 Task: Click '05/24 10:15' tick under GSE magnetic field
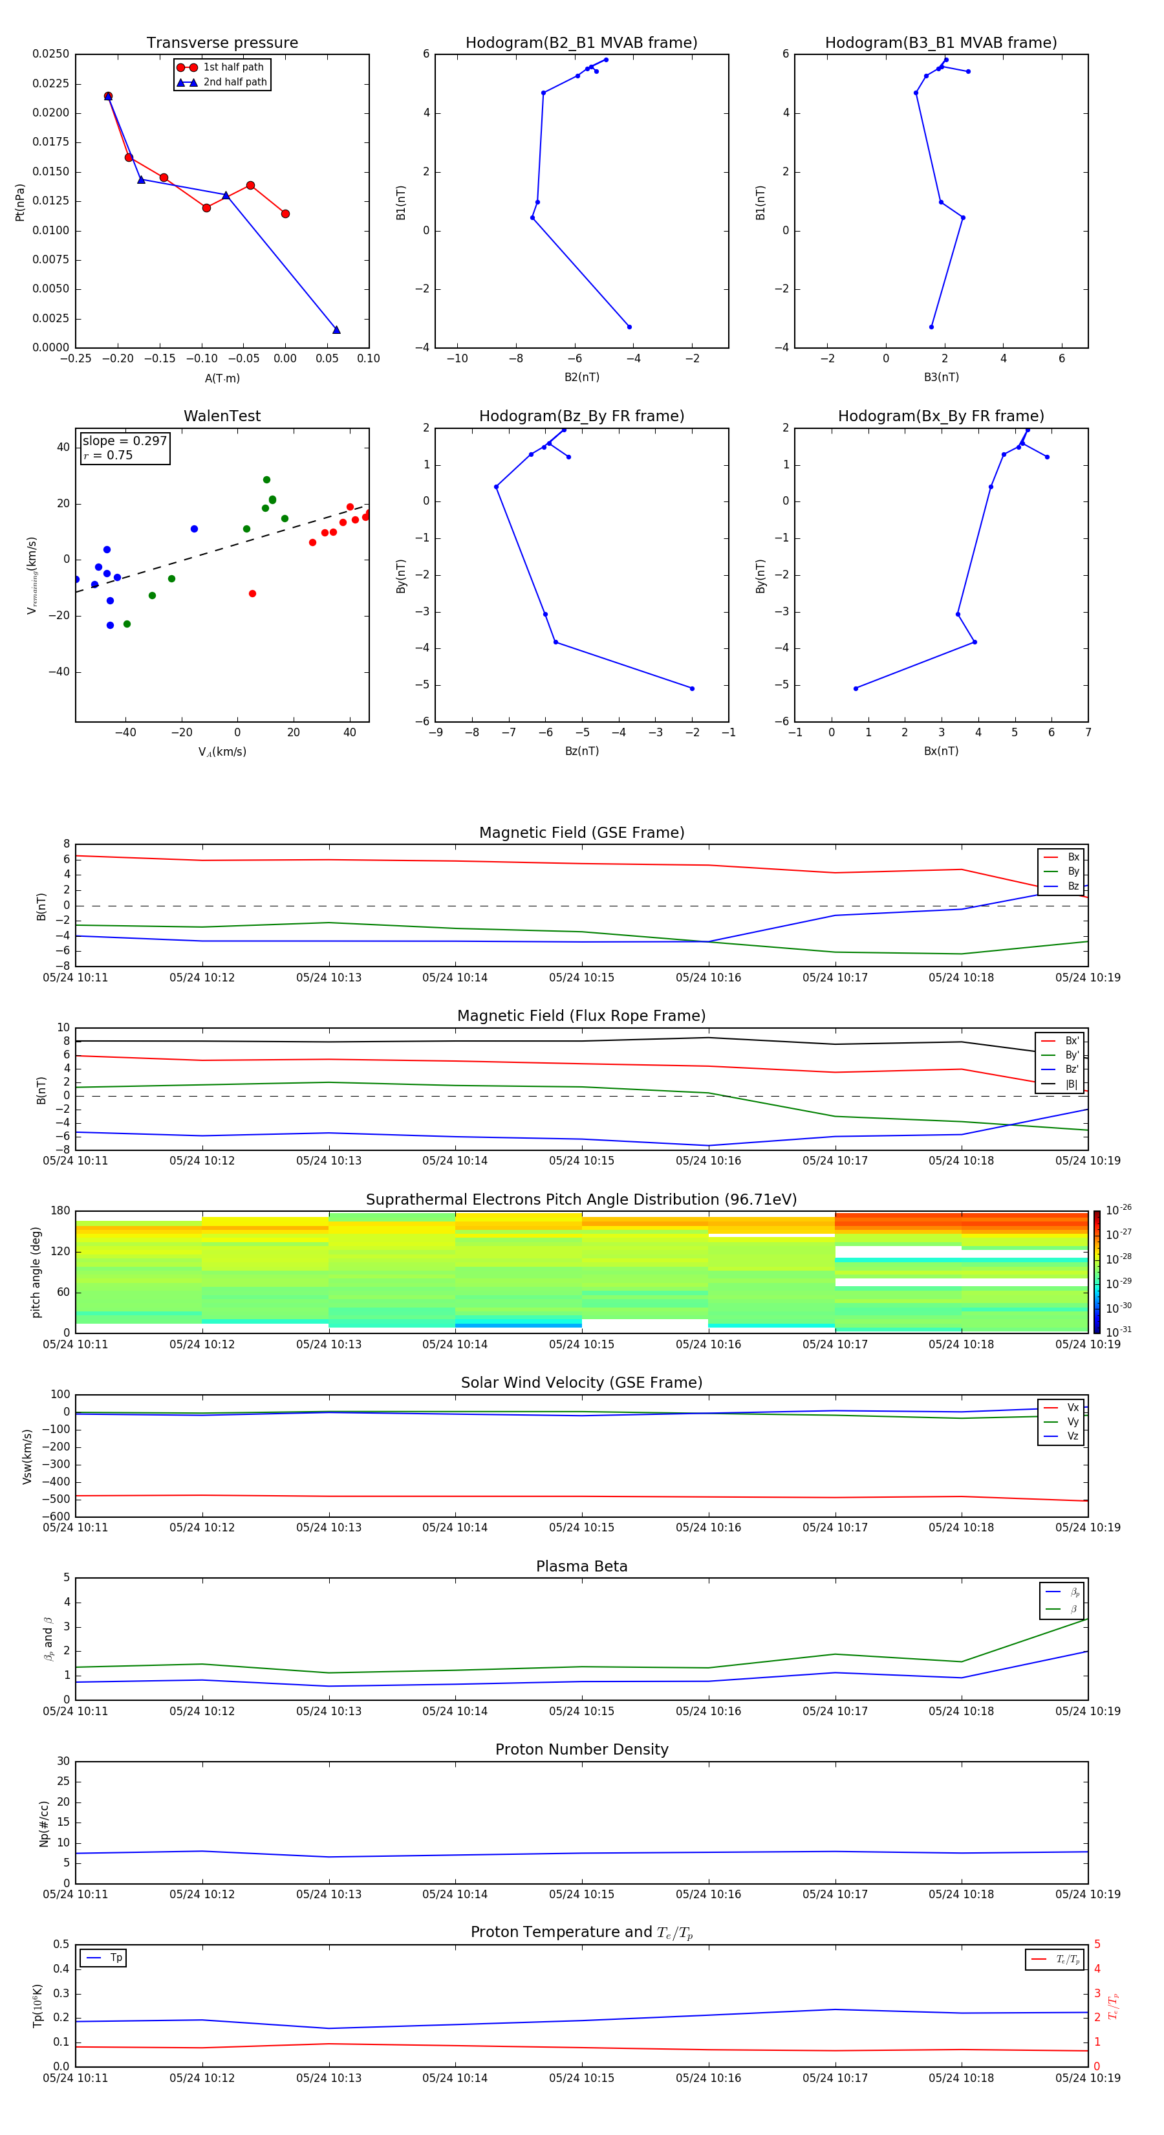(x=581, y=978)
